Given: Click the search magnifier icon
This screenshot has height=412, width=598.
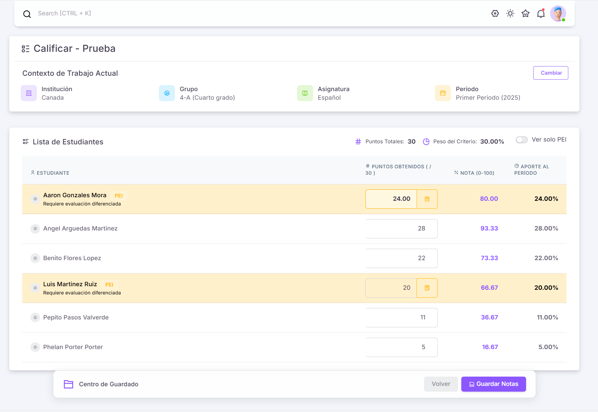Looking at the screenshot, I should point(27,14).
